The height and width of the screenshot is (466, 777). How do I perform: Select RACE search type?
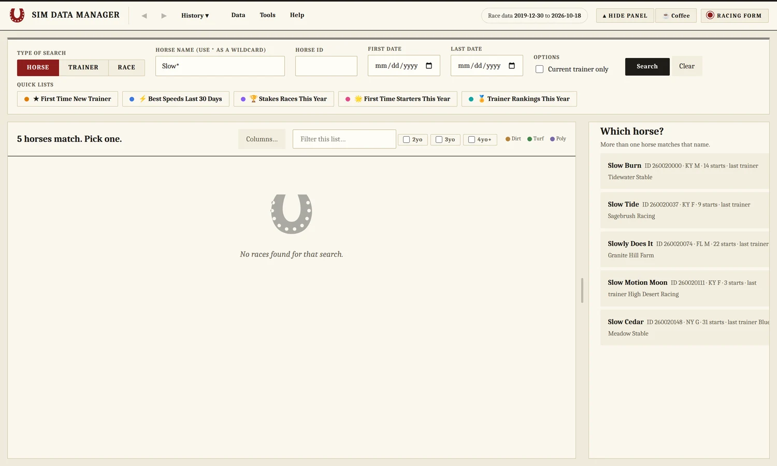coord(126,67)
